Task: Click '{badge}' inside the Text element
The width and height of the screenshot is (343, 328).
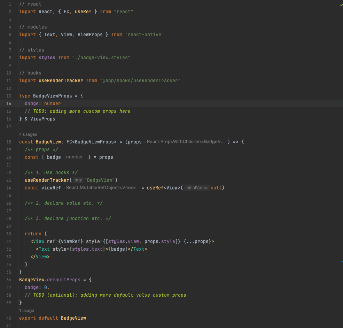Action: coord(118,249)
